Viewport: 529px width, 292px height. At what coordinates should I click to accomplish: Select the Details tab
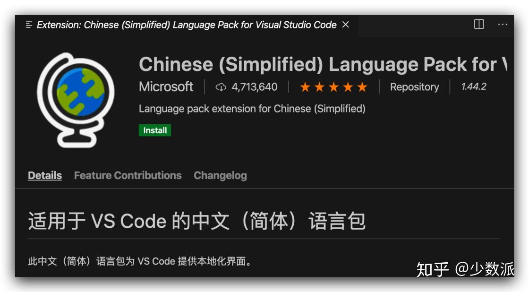44,175
